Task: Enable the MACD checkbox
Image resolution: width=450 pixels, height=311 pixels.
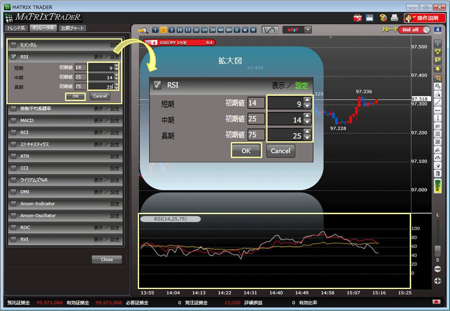Action: point(13,120)
